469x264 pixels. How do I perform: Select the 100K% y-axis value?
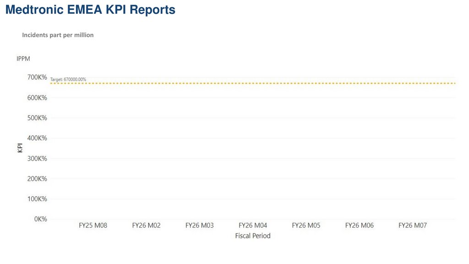pos(37,199)
